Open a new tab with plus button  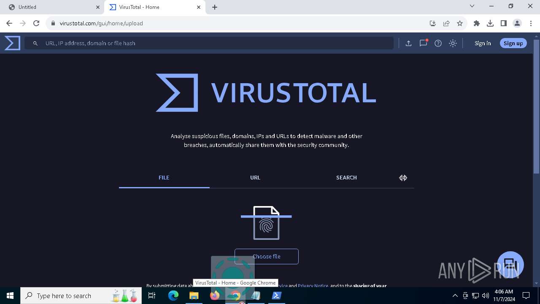[215, 7]
